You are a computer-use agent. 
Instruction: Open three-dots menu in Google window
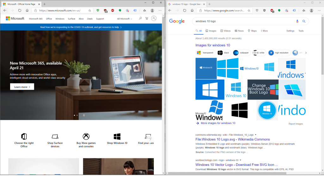pyautogui.click(x=319, y=10)
